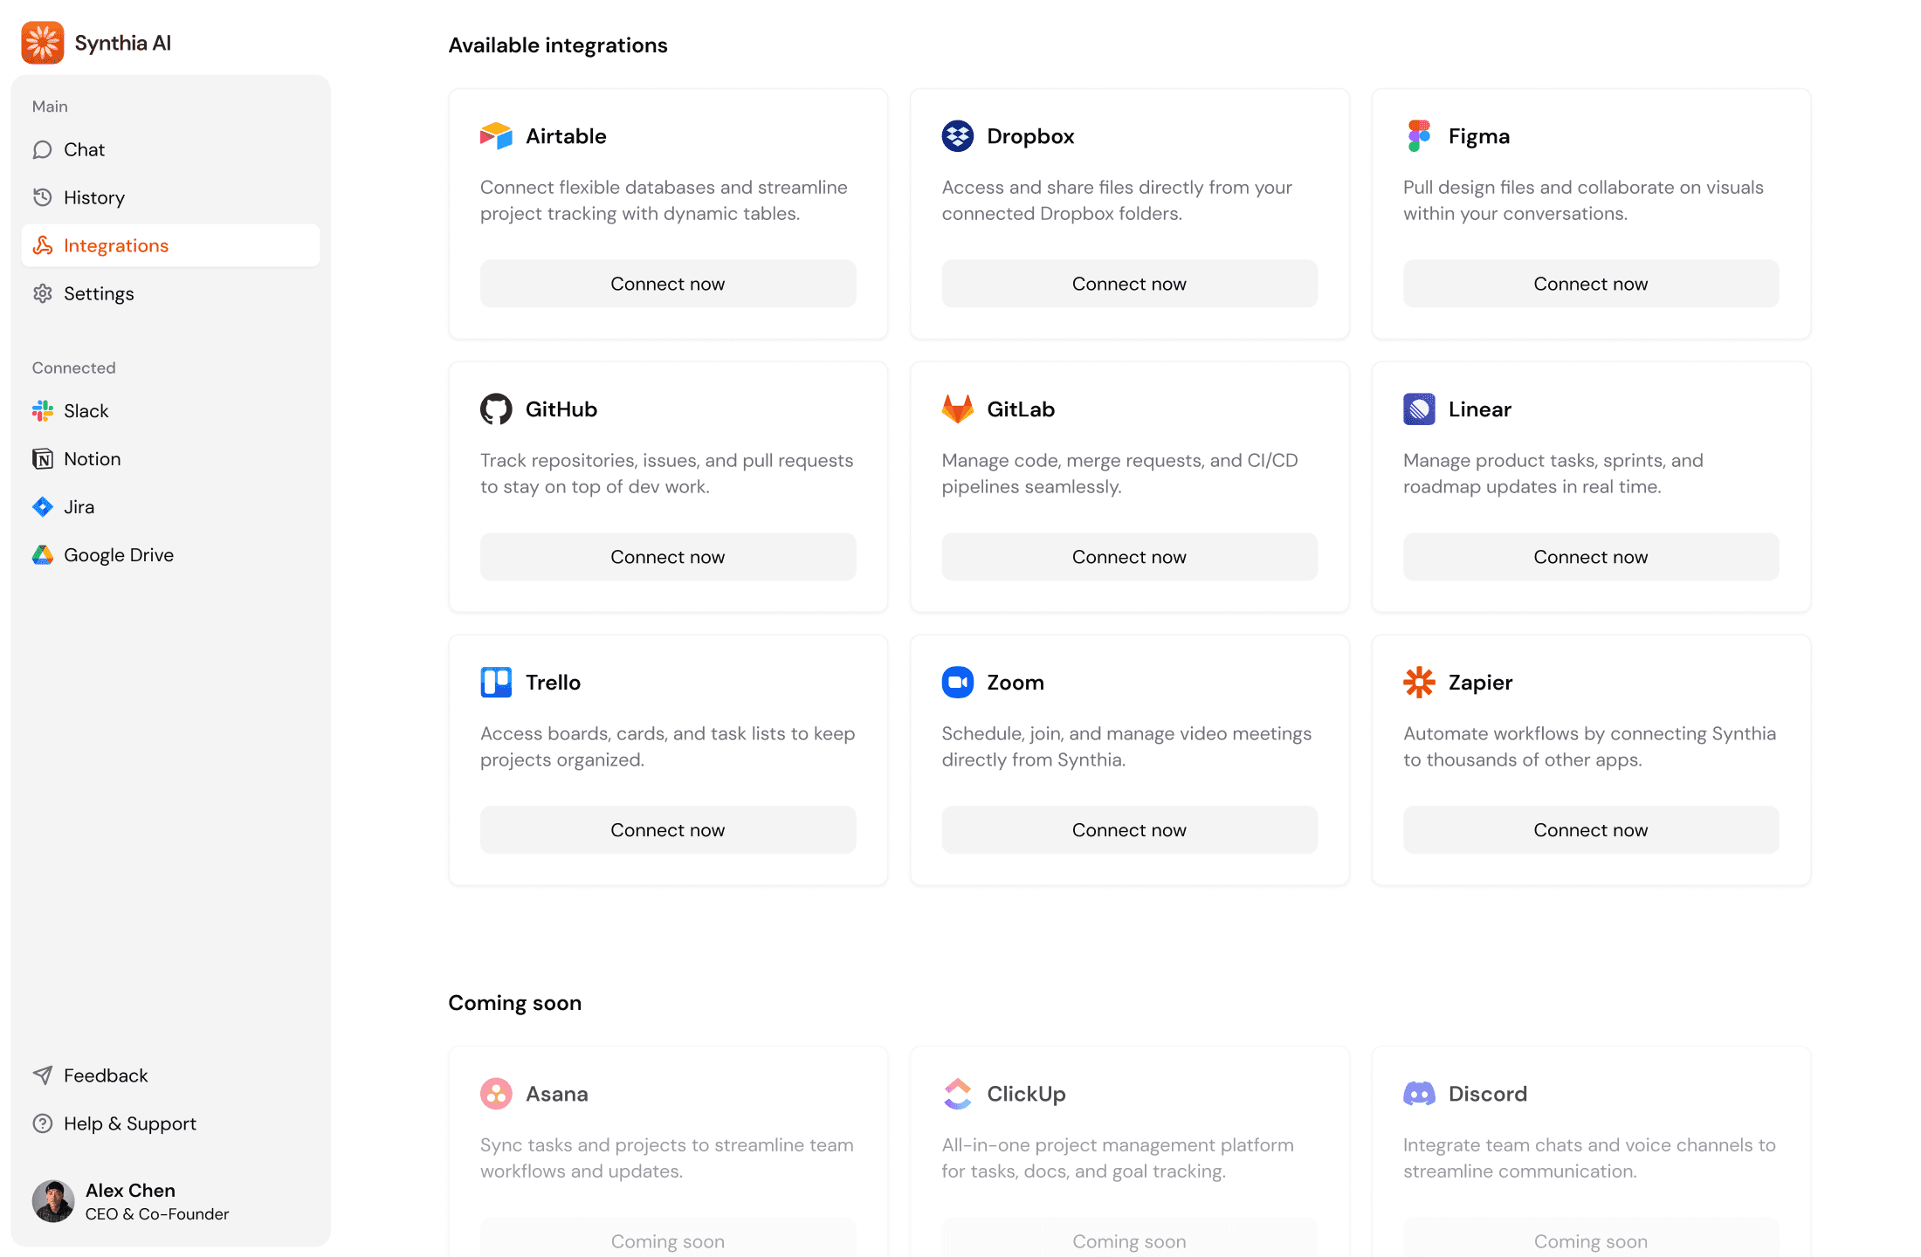The width and height of the screenshot is (1921, 1257).
Task: Connect now for Airtable
Action: tap(667, 283)
